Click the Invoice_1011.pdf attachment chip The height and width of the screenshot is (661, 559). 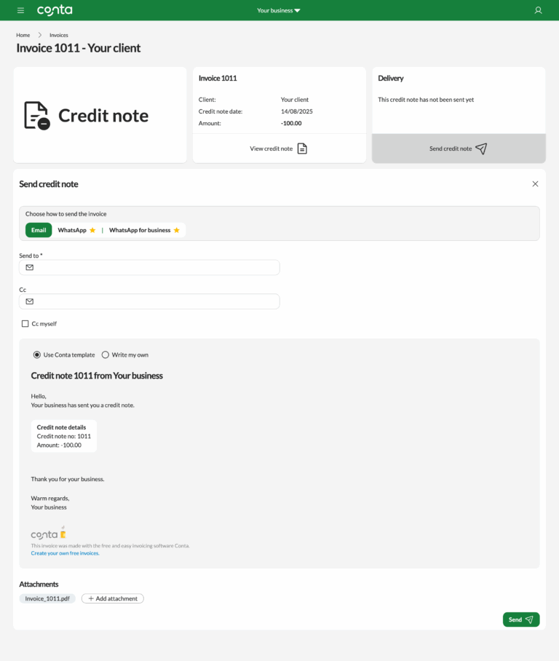click(x=47, y=598)
